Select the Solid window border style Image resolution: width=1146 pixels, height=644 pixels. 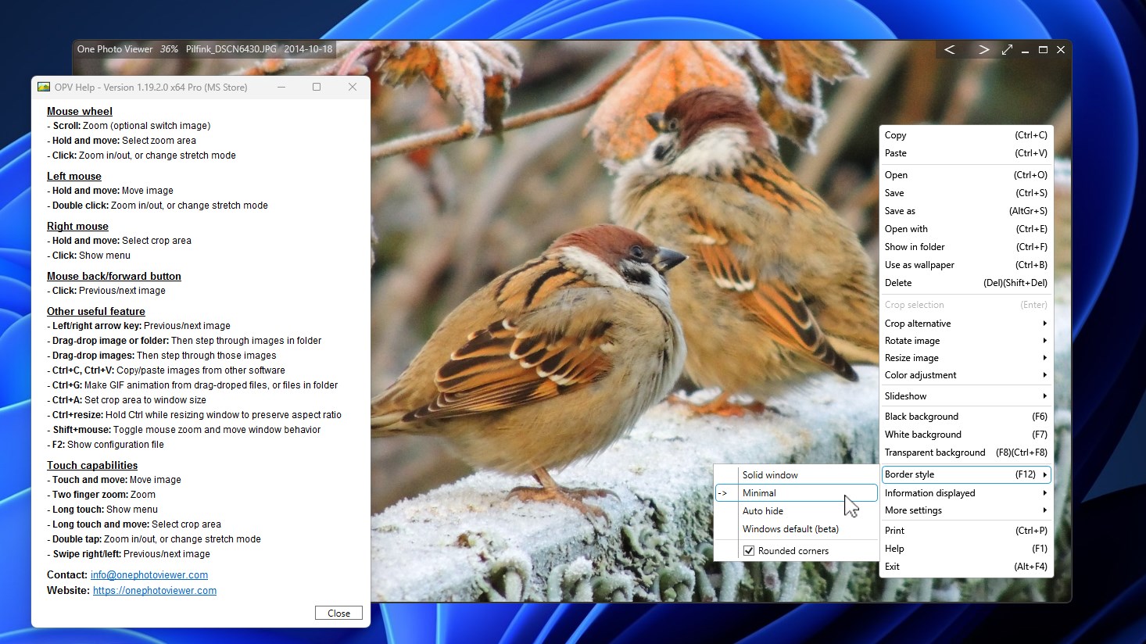point(770,474)
